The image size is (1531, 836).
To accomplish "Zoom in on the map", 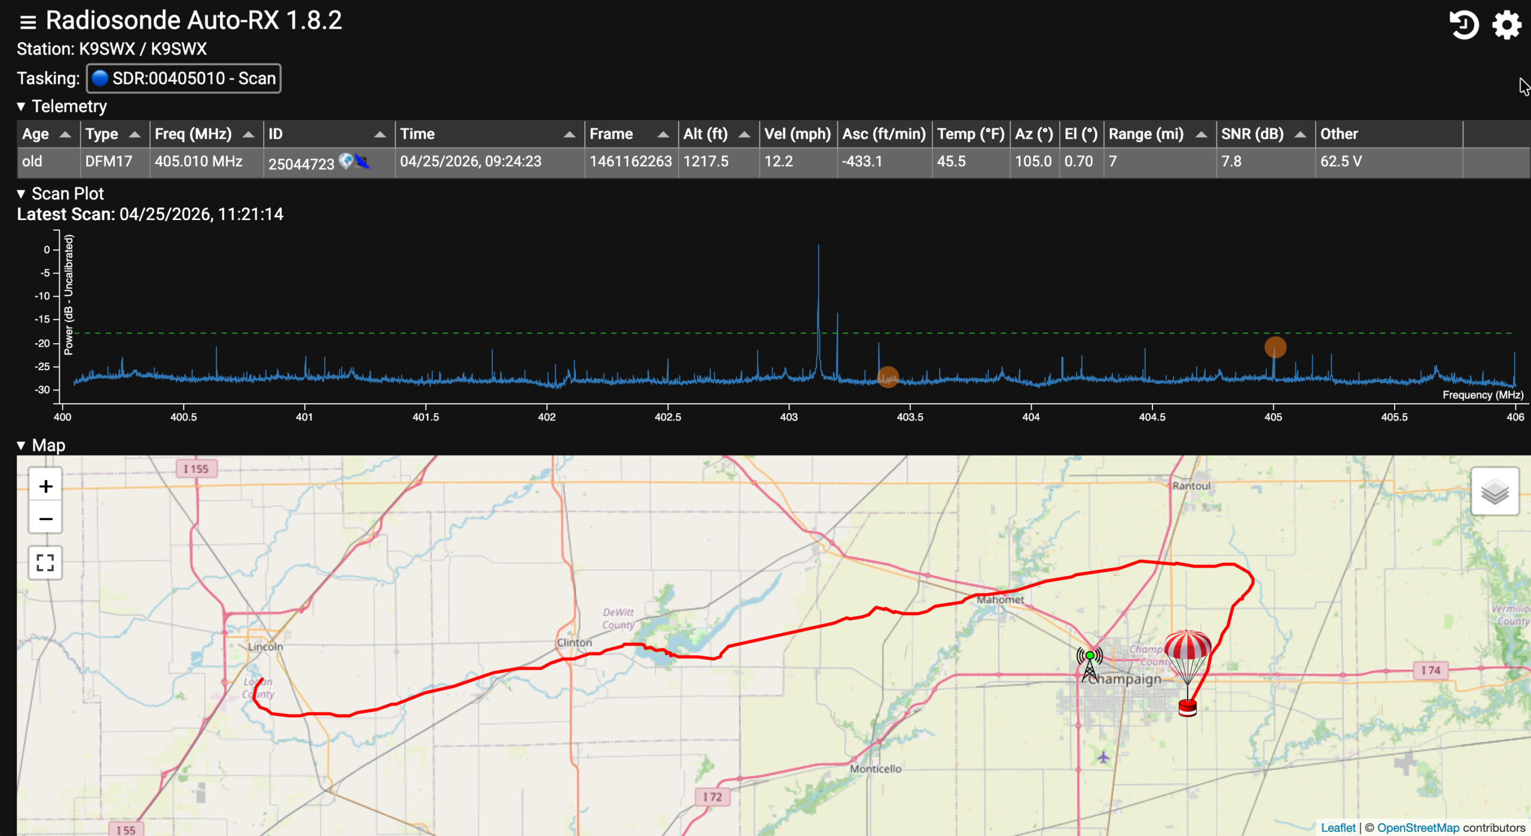I will [x=45, y=486].
